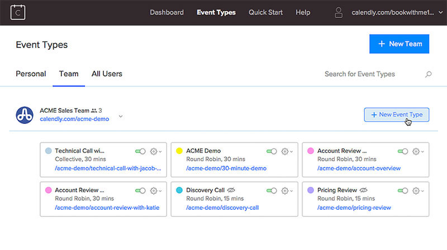This screenshot has width=447, height=250.
Task: Expand the ACME Sales Team chevron
Action: coord(121,117)
